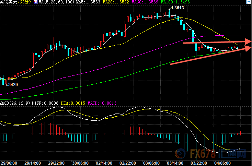Viewport: 252px width, 166px height.
Task: Click the MA indicator chart icon
Action: pos(36,2)
